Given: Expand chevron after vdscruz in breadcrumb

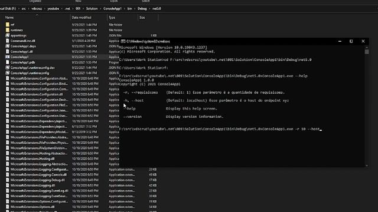Looking at the screenshot, I should click(45, 9).
